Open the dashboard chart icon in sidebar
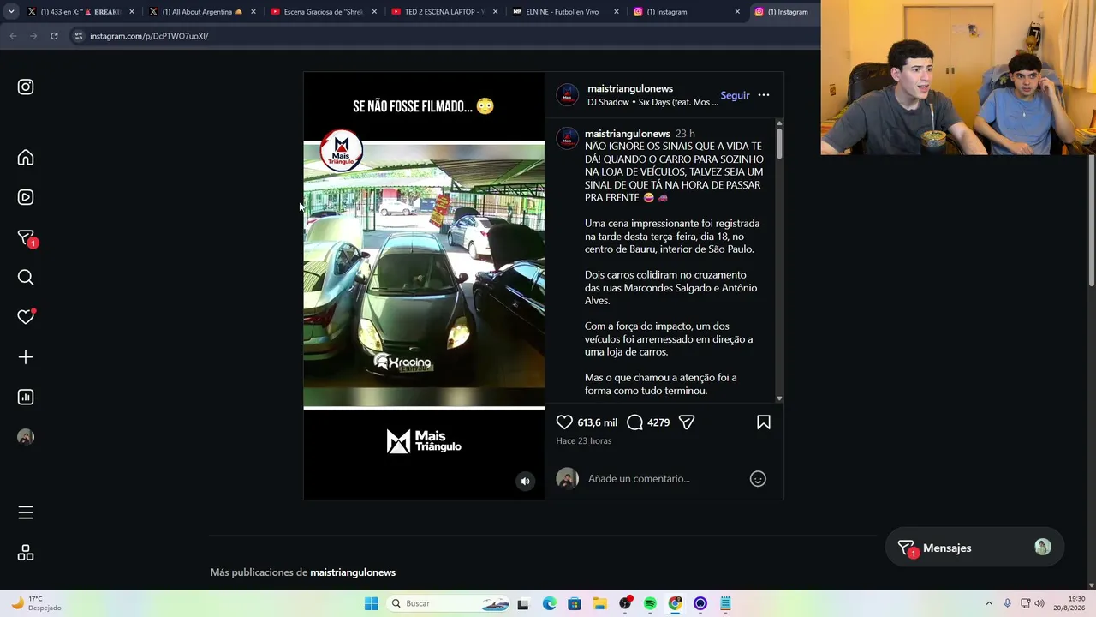The height and width of the screenshot is (617, 1096). [26, 397]
